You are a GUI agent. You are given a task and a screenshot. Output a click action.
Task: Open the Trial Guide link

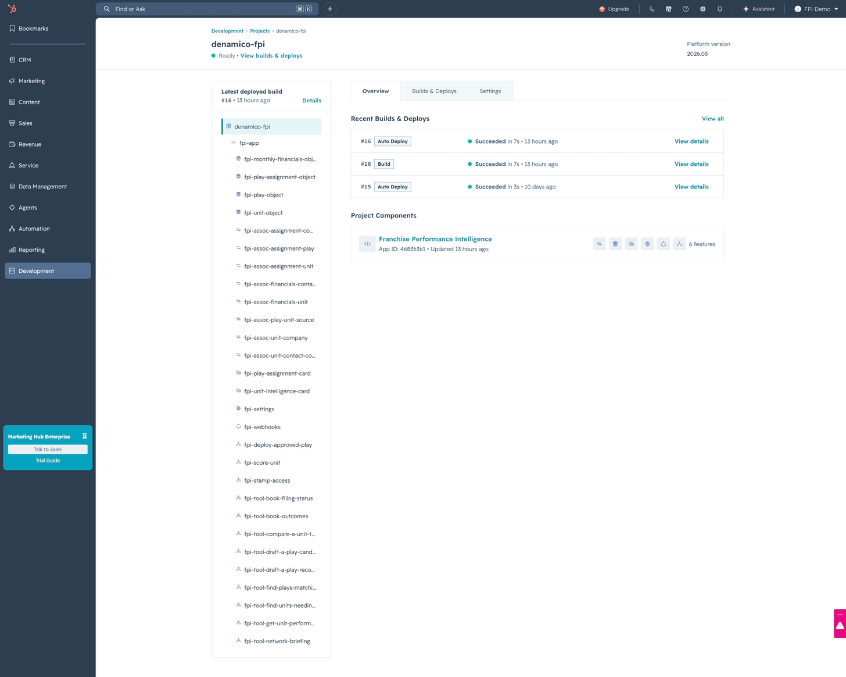48,461
